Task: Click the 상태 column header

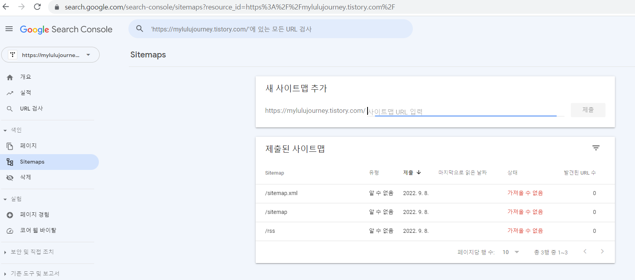Action: (x=512, y=173)
